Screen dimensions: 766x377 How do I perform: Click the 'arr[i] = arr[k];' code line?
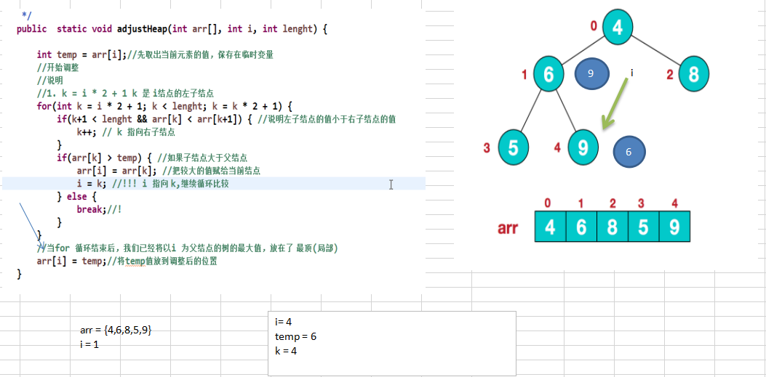click(x=169, y=171)
